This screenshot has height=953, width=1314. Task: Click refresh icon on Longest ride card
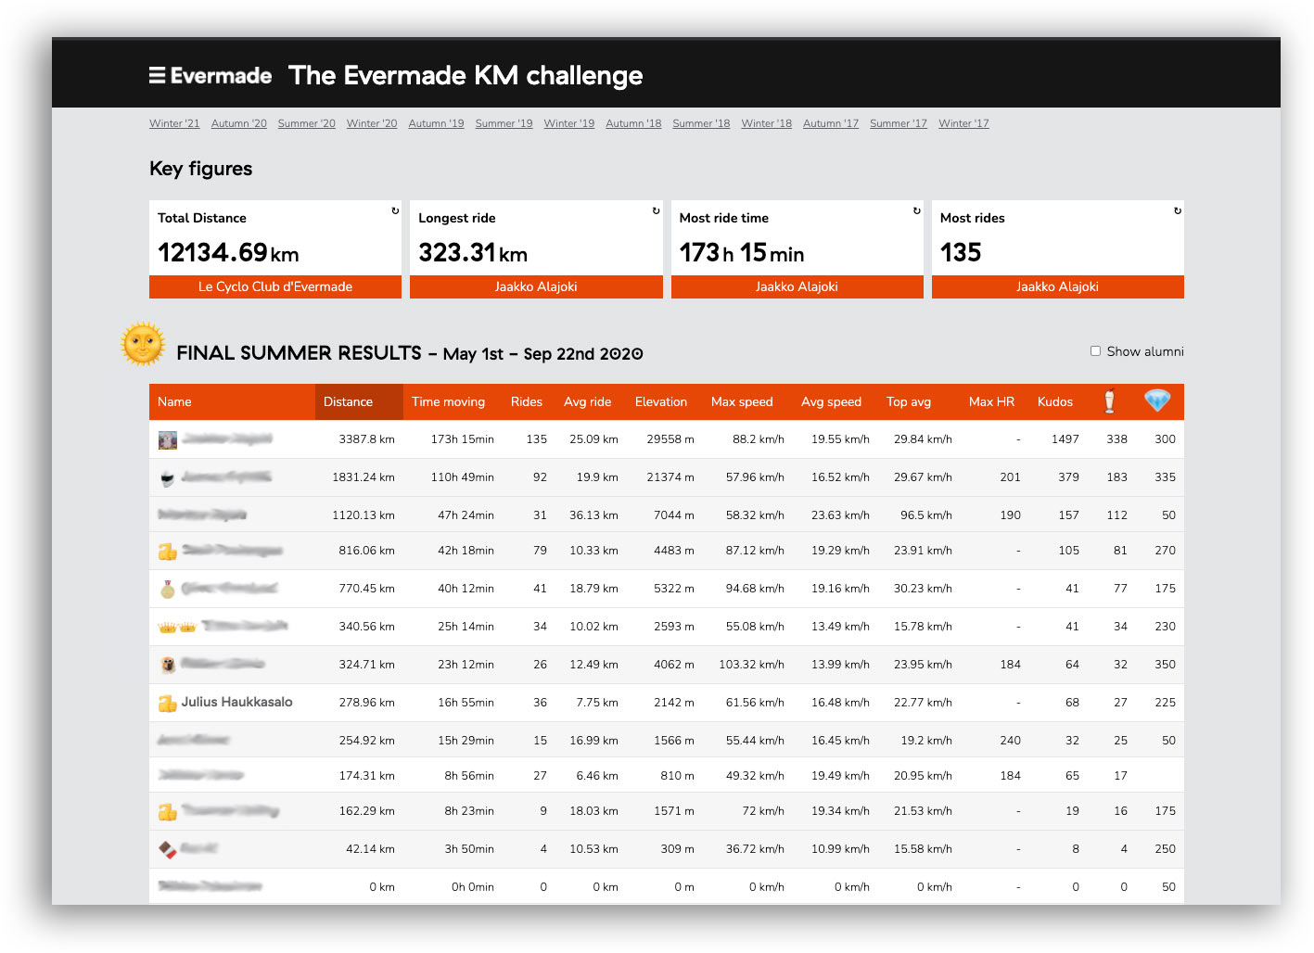656,211
